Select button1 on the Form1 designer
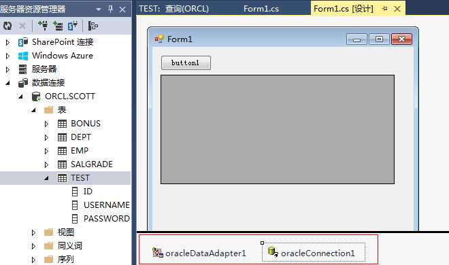 (x=186, y=63)
